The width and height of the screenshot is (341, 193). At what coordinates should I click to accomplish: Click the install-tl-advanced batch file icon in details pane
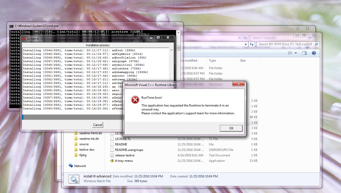(x=74, y=178)
